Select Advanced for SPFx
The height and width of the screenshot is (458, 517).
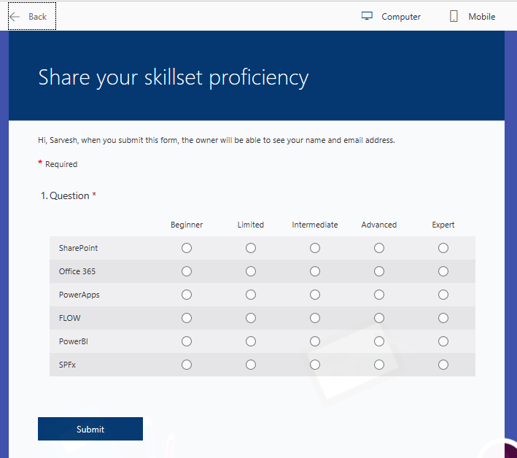tap(379, 365)
